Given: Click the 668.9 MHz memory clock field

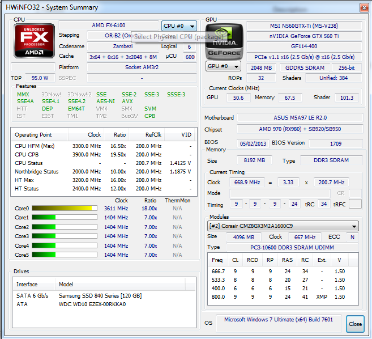Looking at the screenshot, I should tap(247, 182).
